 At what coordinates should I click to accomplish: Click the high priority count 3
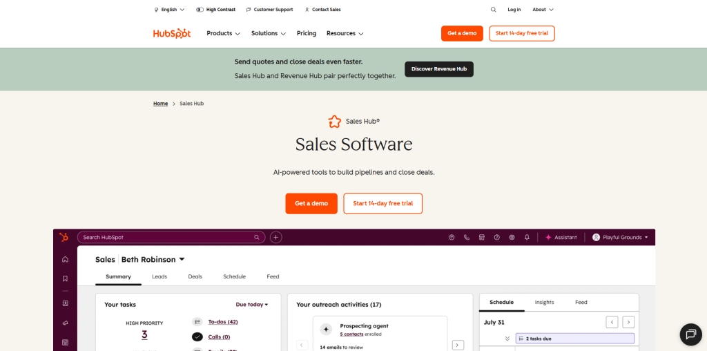tap(144, 334)
